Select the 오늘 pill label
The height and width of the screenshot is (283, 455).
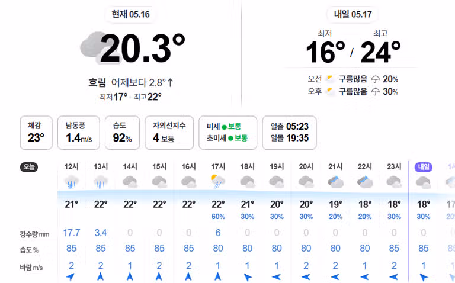click(29, 167)
